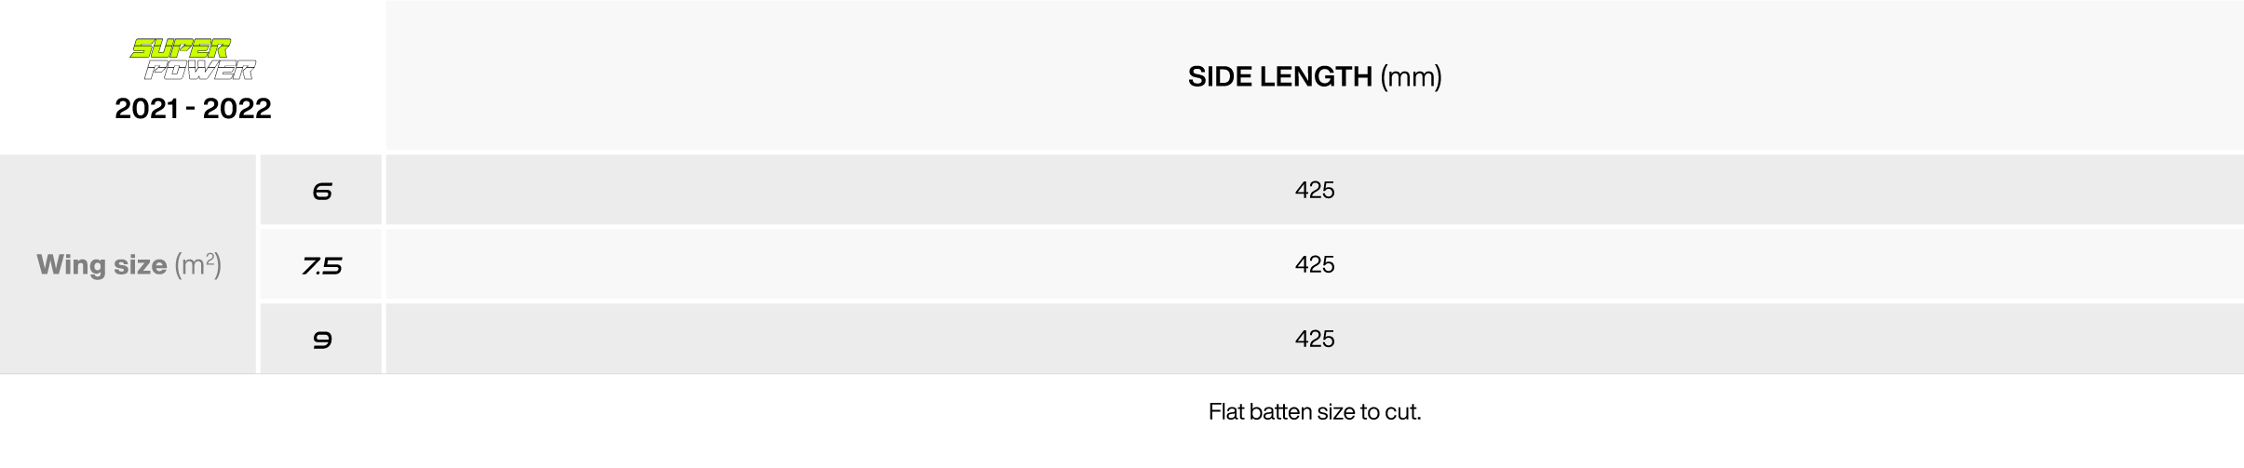
Task: Click the 2021 - 2022 year label
Action: [193, 109]
